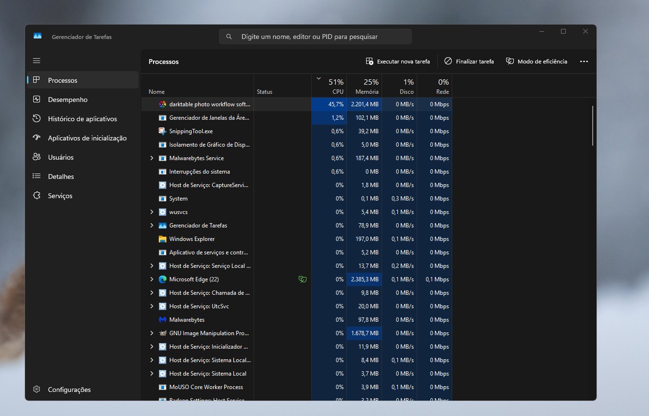Image resolution: width=649 pixels, height=416 pixels.
Task: Click the process search input field
Action: click(x=315, y=37)
